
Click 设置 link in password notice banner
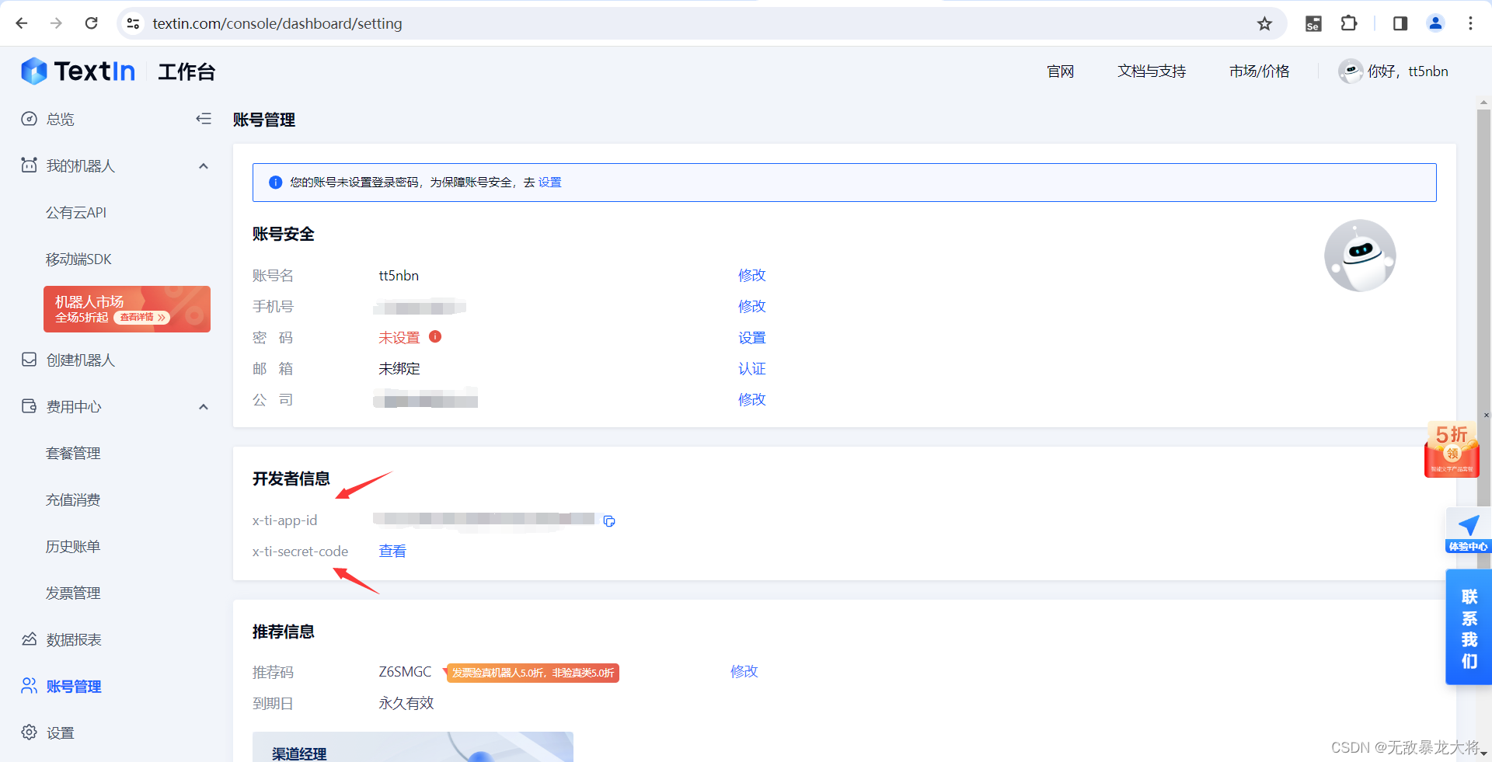[x=549, y=182]
